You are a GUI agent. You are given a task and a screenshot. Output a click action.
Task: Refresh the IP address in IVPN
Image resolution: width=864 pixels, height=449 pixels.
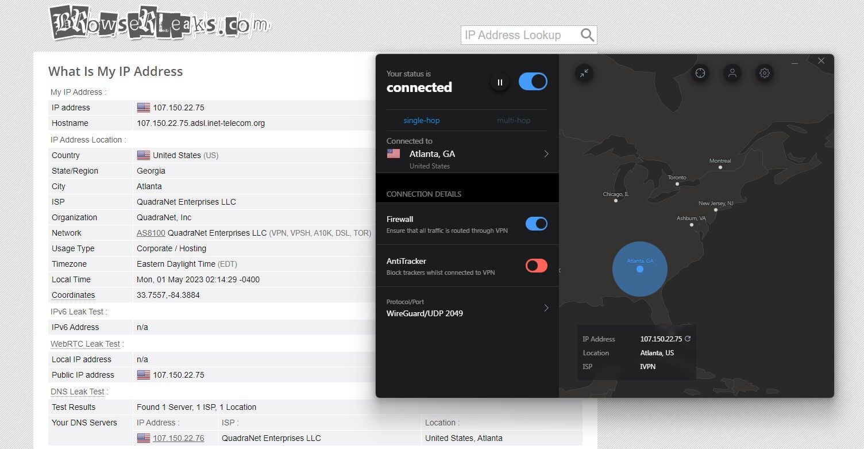(x=688, y=339)
